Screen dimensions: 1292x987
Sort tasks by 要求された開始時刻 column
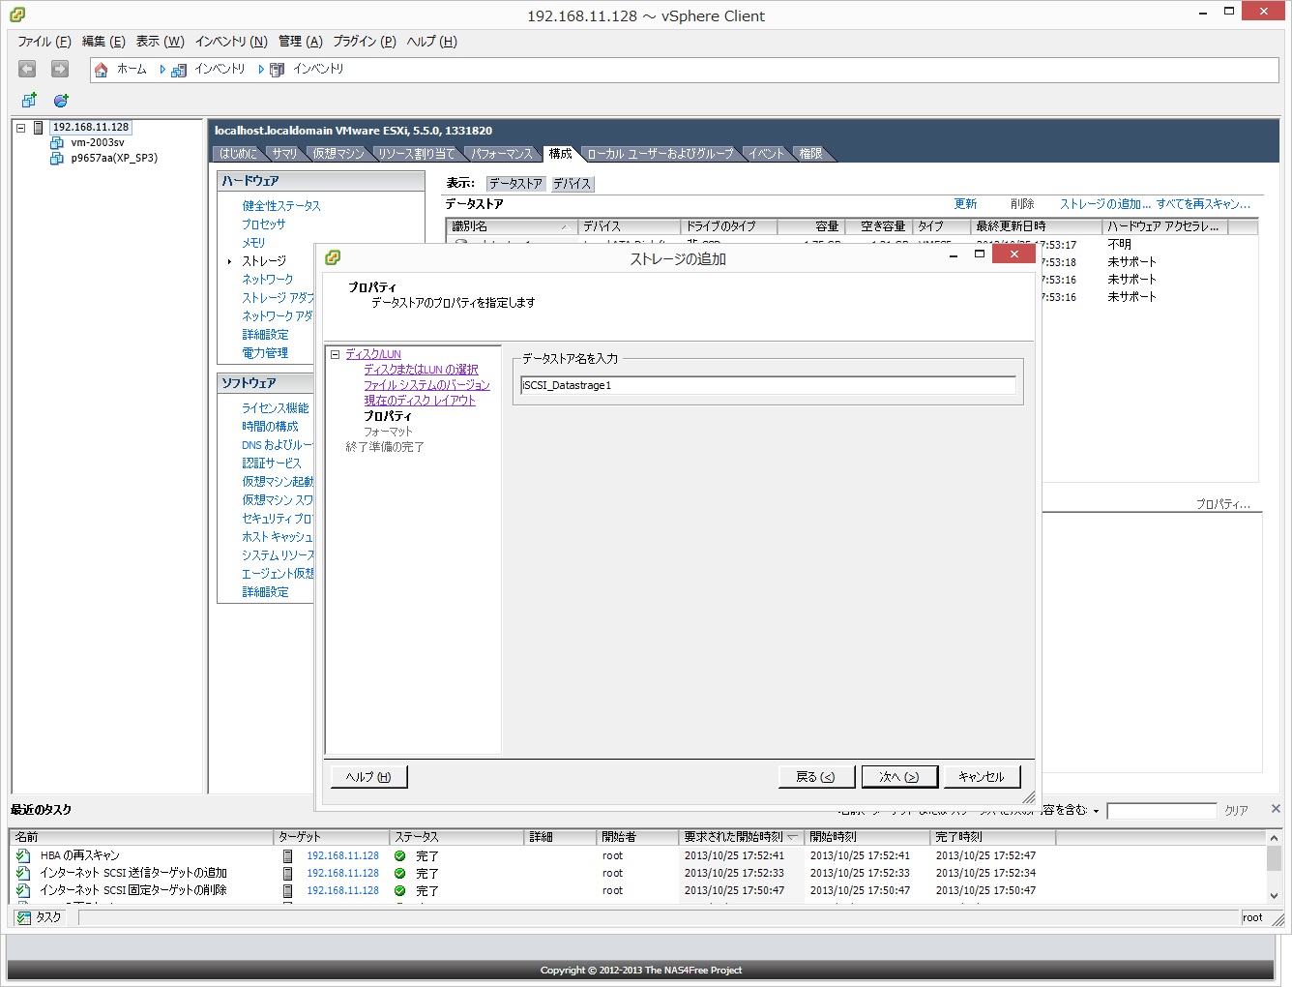pos(741,837)
